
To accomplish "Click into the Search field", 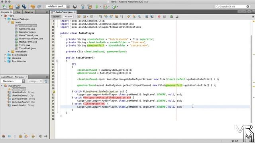I will 232,6.
